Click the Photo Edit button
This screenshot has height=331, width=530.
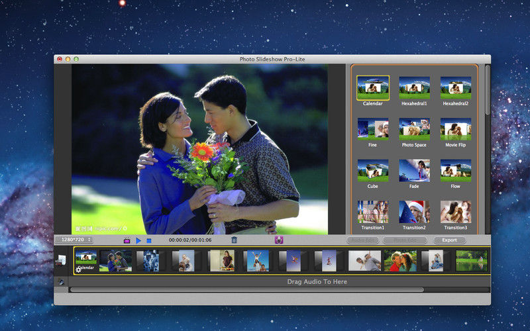[405, 240]
